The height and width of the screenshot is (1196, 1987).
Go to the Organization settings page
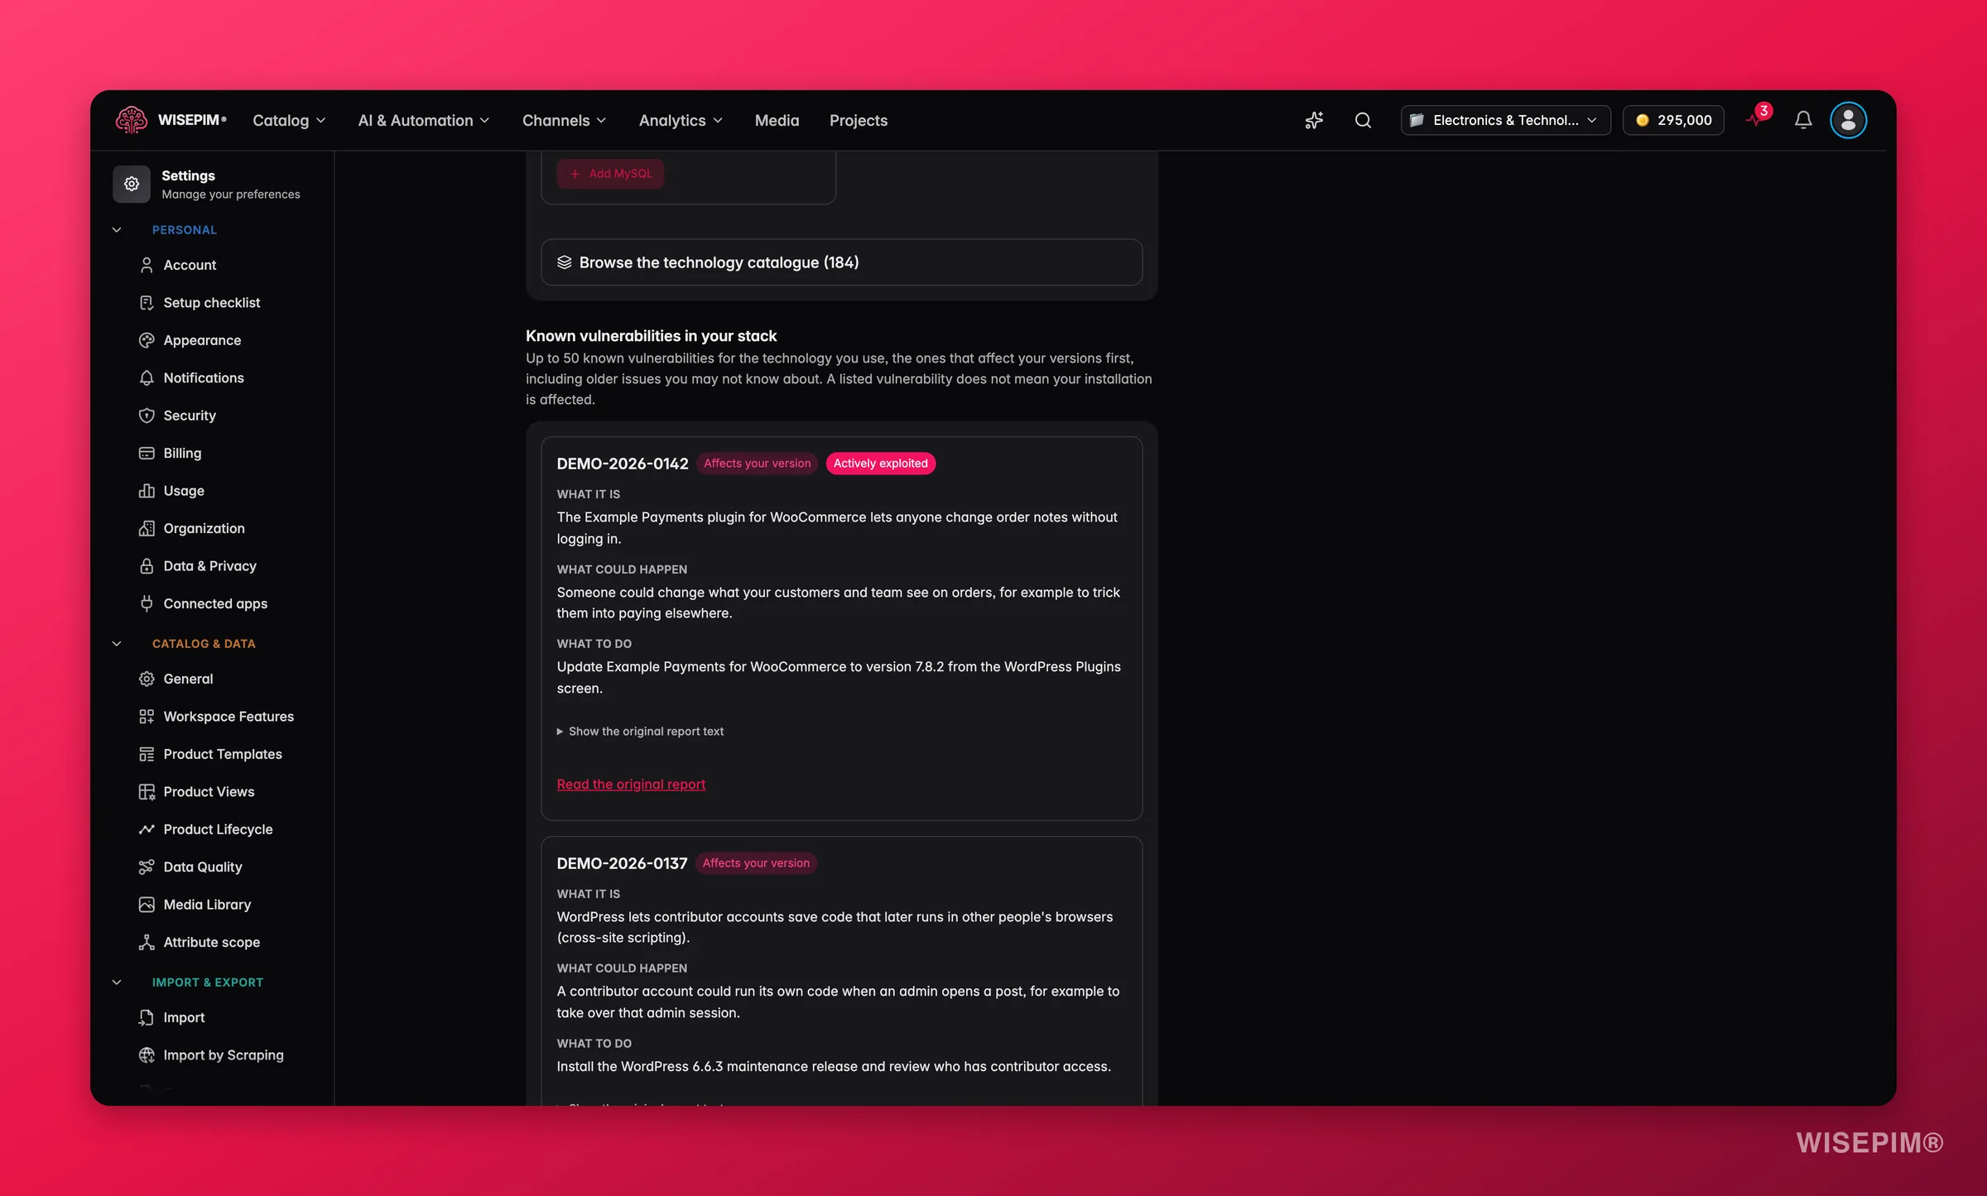[204, 529]
